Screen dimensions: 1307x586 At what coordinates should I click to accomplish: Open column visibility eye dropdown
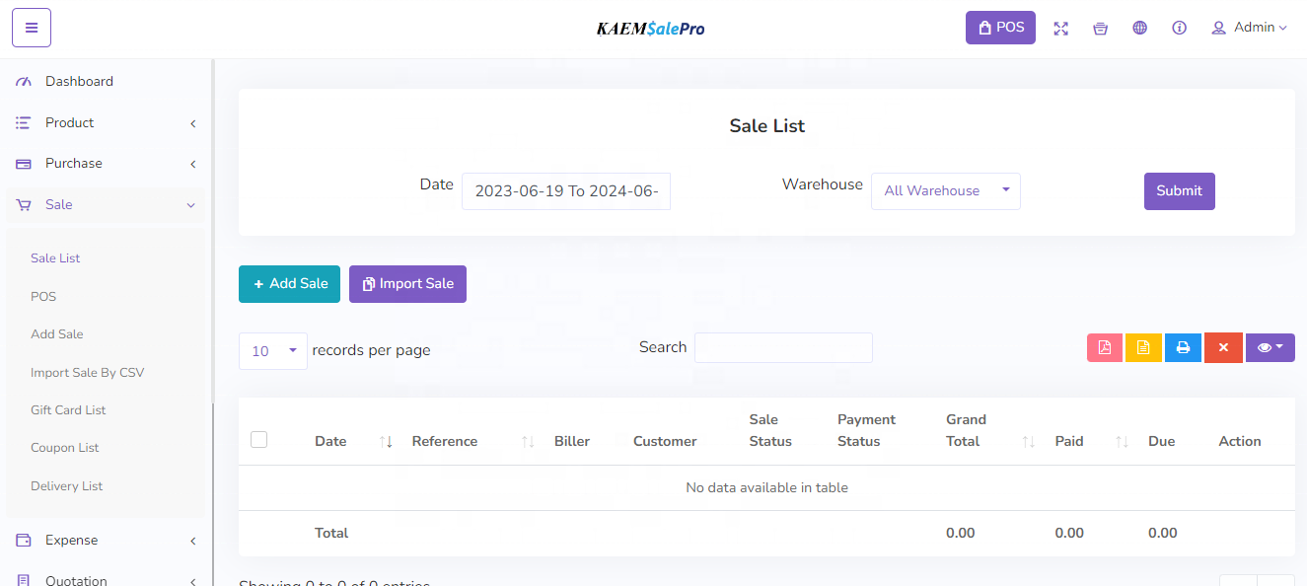[1270, 347]
